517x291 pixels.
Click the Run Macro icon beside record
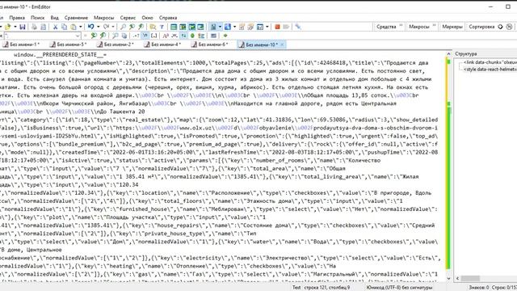pos(286,27)
